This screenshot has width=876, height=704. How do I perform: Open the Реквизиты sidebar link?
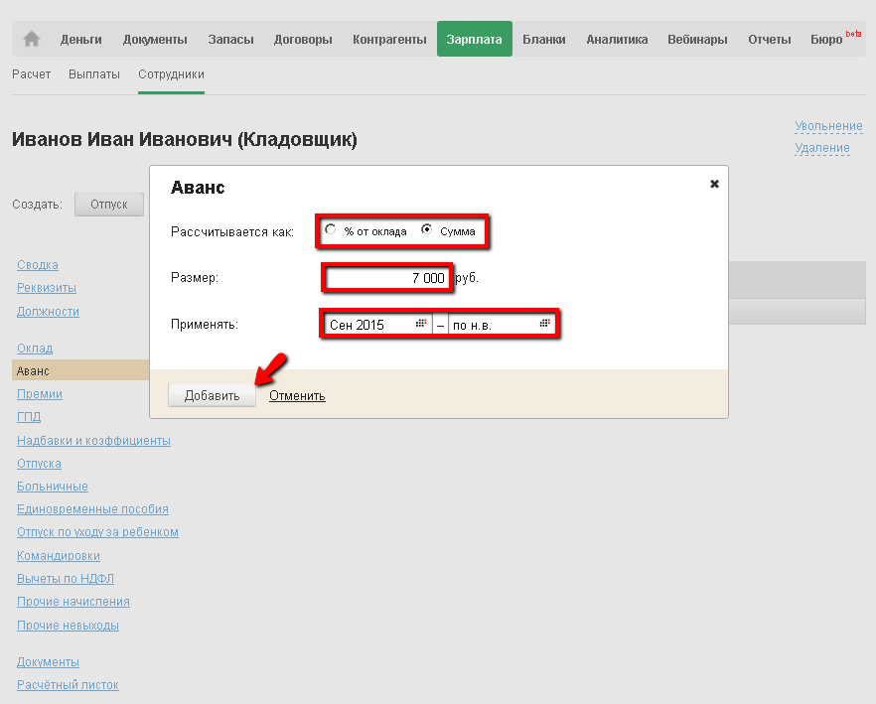point(47,288)
